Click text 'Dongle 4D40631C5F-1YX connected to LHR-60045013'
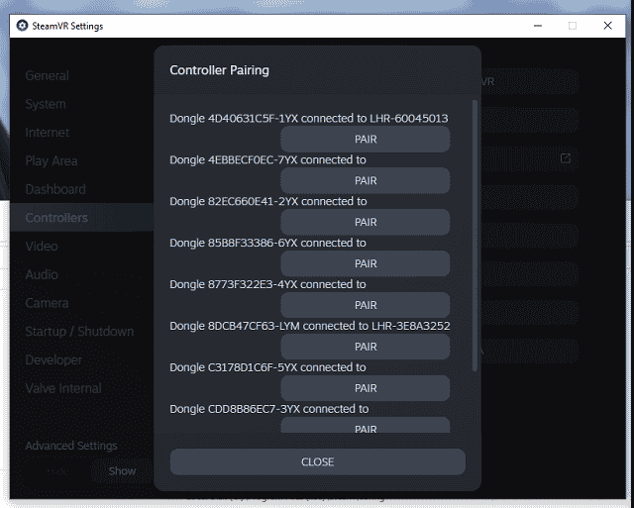This screenshot has height=508, width=634. (x=308, y=119)
